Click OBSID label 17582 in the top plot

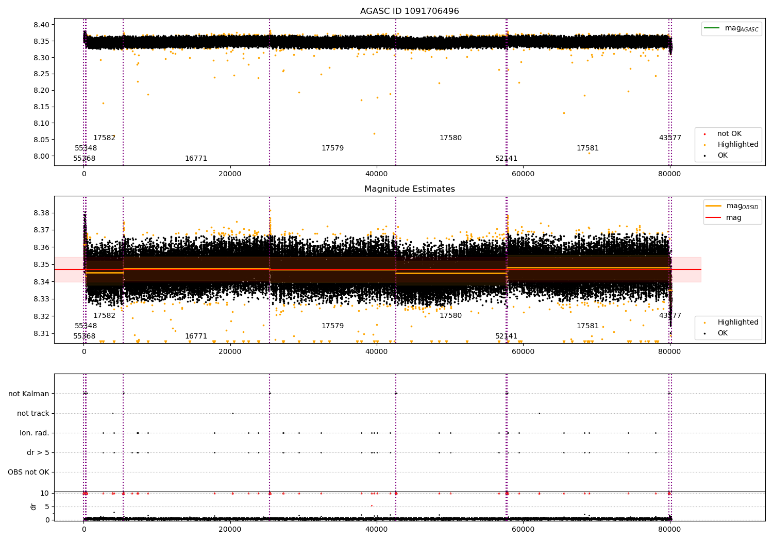104,138
